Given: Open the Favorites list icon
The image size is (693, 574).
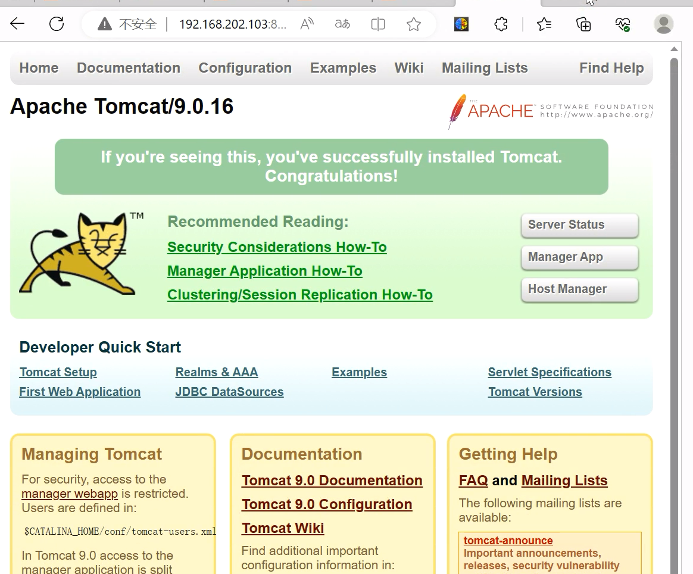Looking at the screenshot, I should click(x=544, y=24).
